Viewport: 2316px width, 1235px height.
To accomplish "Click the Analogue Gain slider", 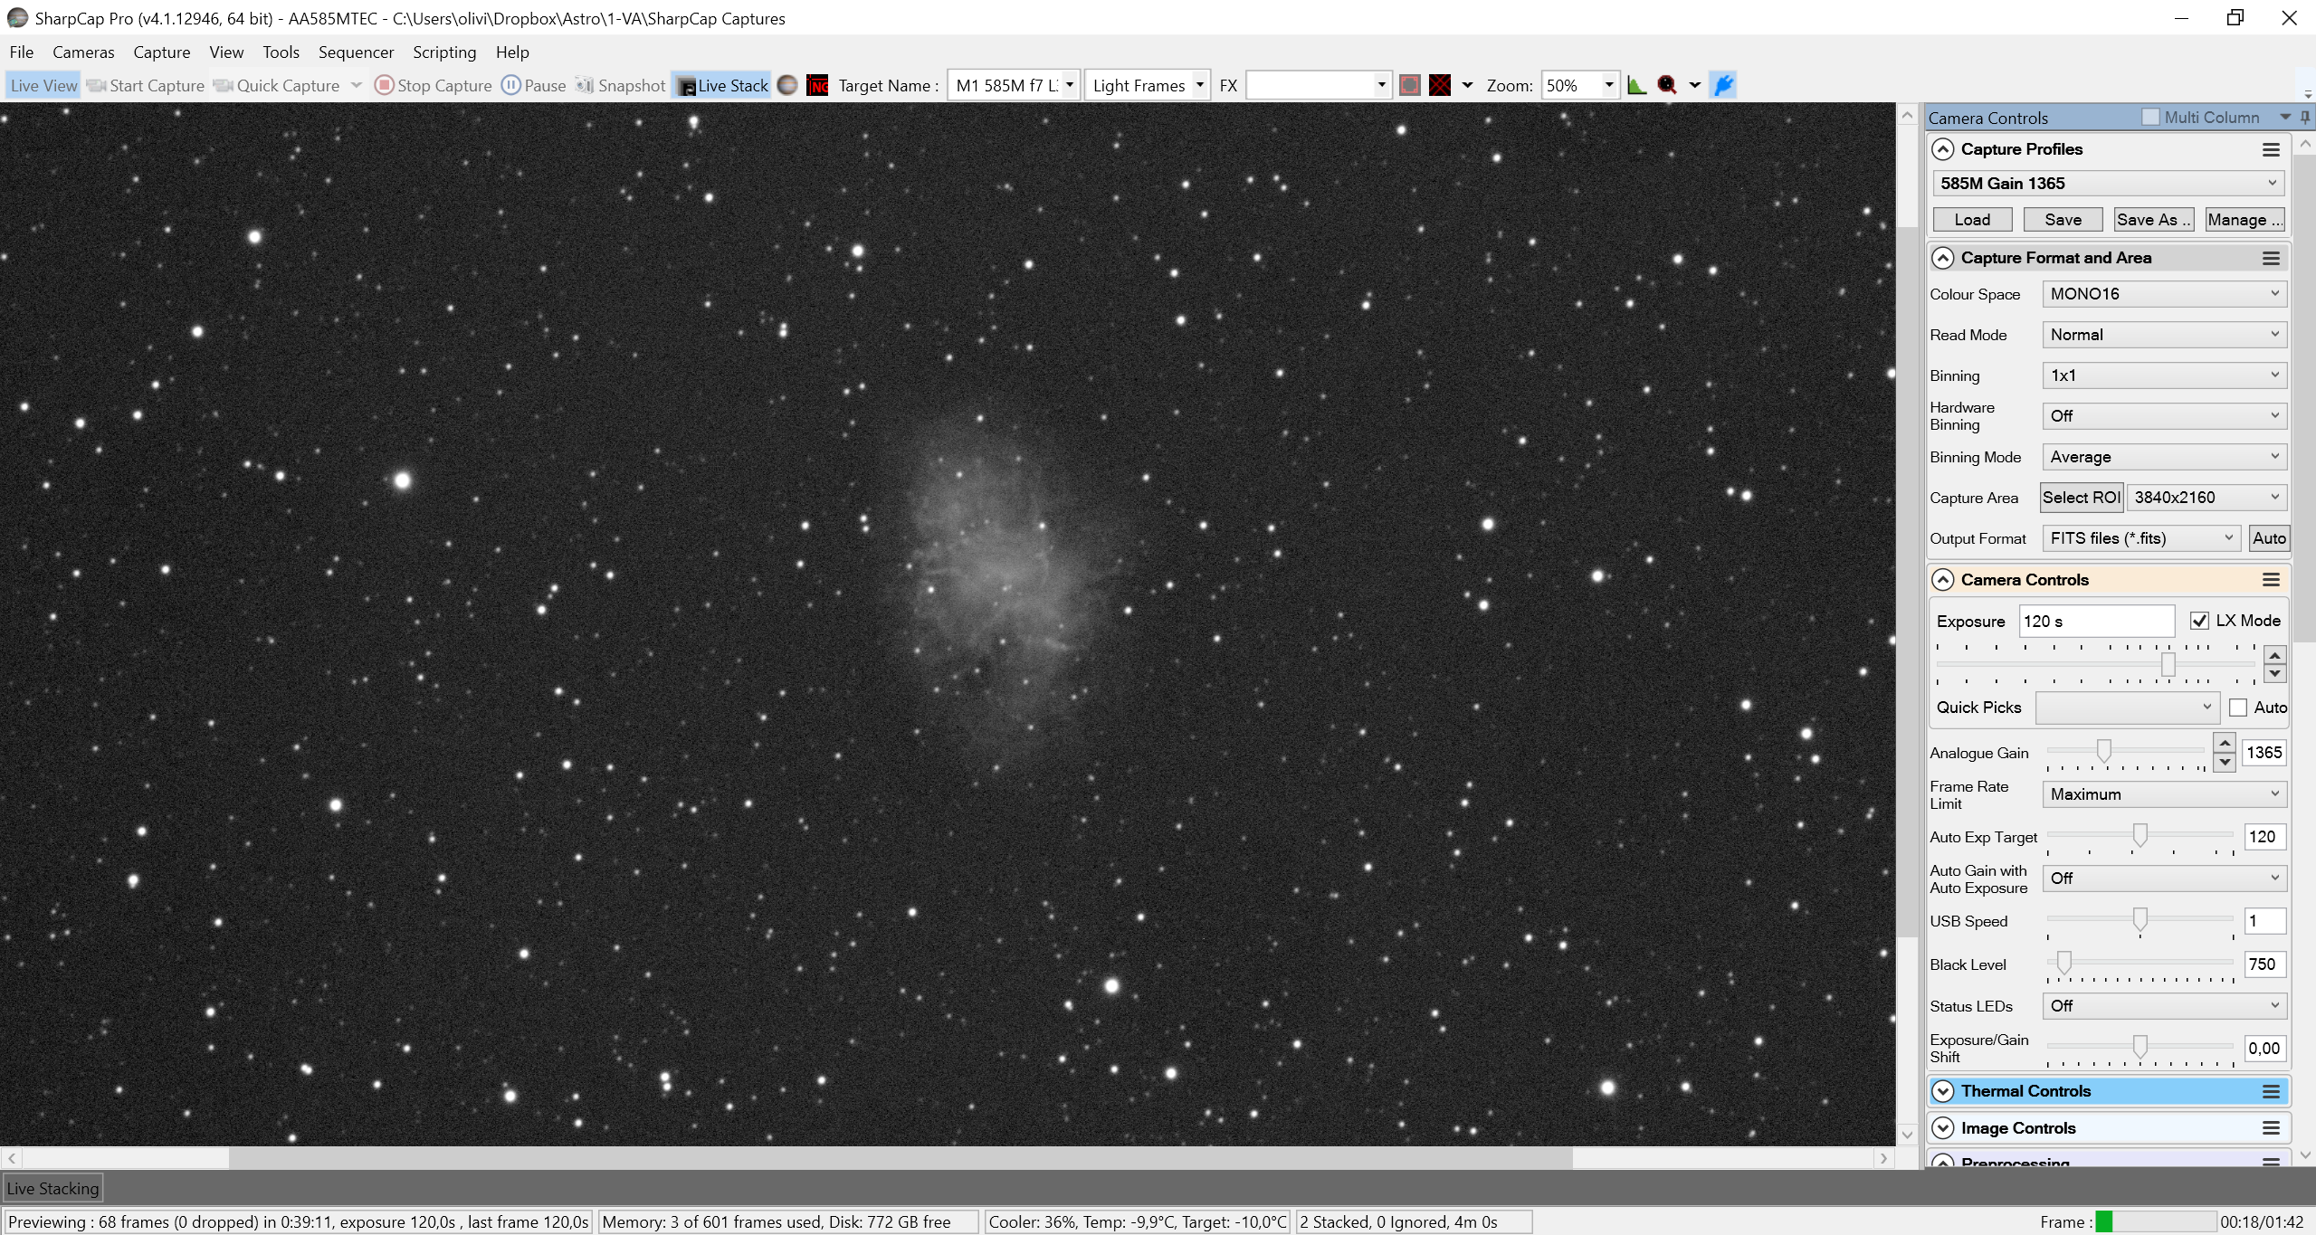I will [x=2124, y=751].
